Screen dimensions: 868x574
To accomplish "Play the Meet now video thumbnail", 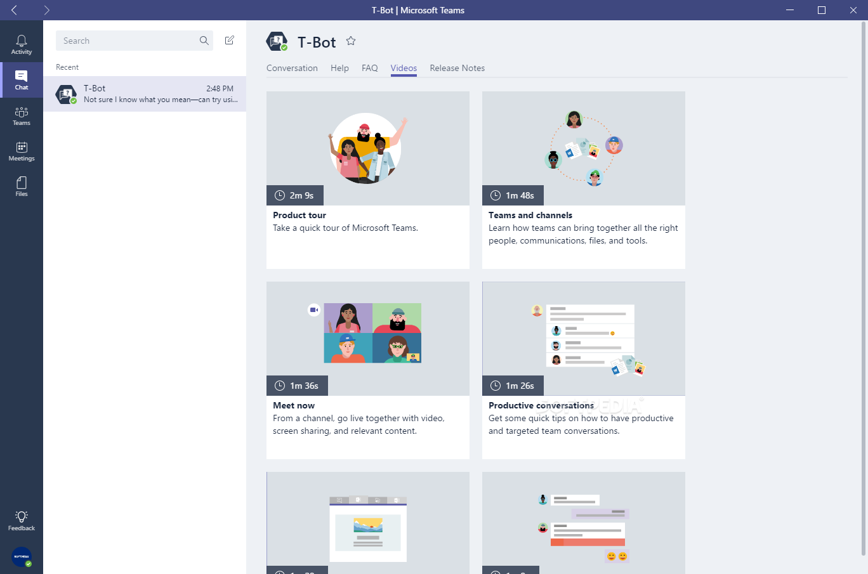I will point(368,339).
